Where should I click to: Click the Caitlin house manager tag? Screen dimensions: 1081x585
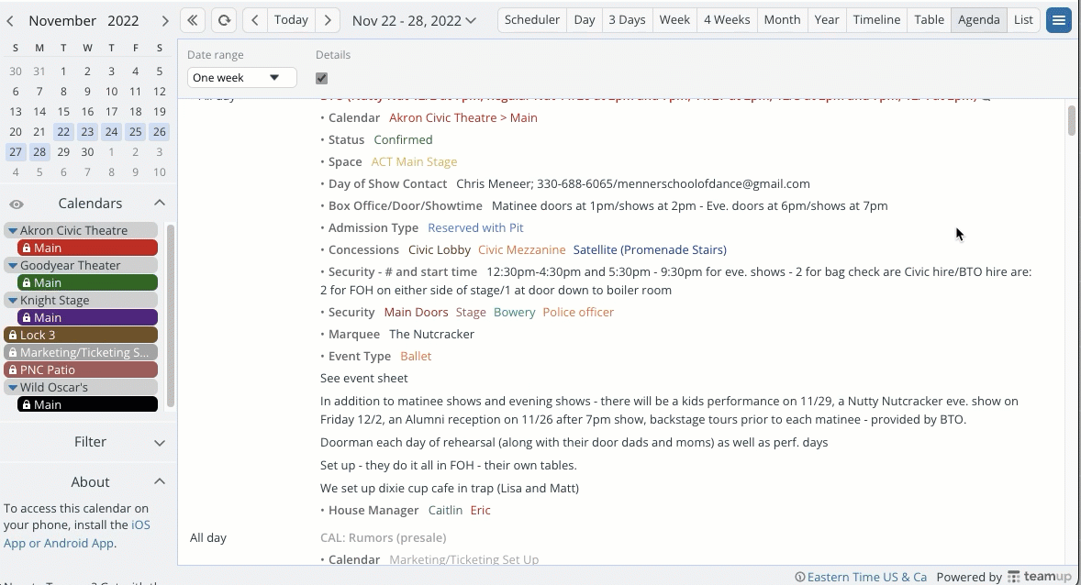coord(445,511)
